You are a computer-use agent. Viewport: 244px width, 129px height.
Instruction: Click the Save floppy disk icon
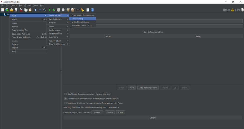[x=16, y=10]
